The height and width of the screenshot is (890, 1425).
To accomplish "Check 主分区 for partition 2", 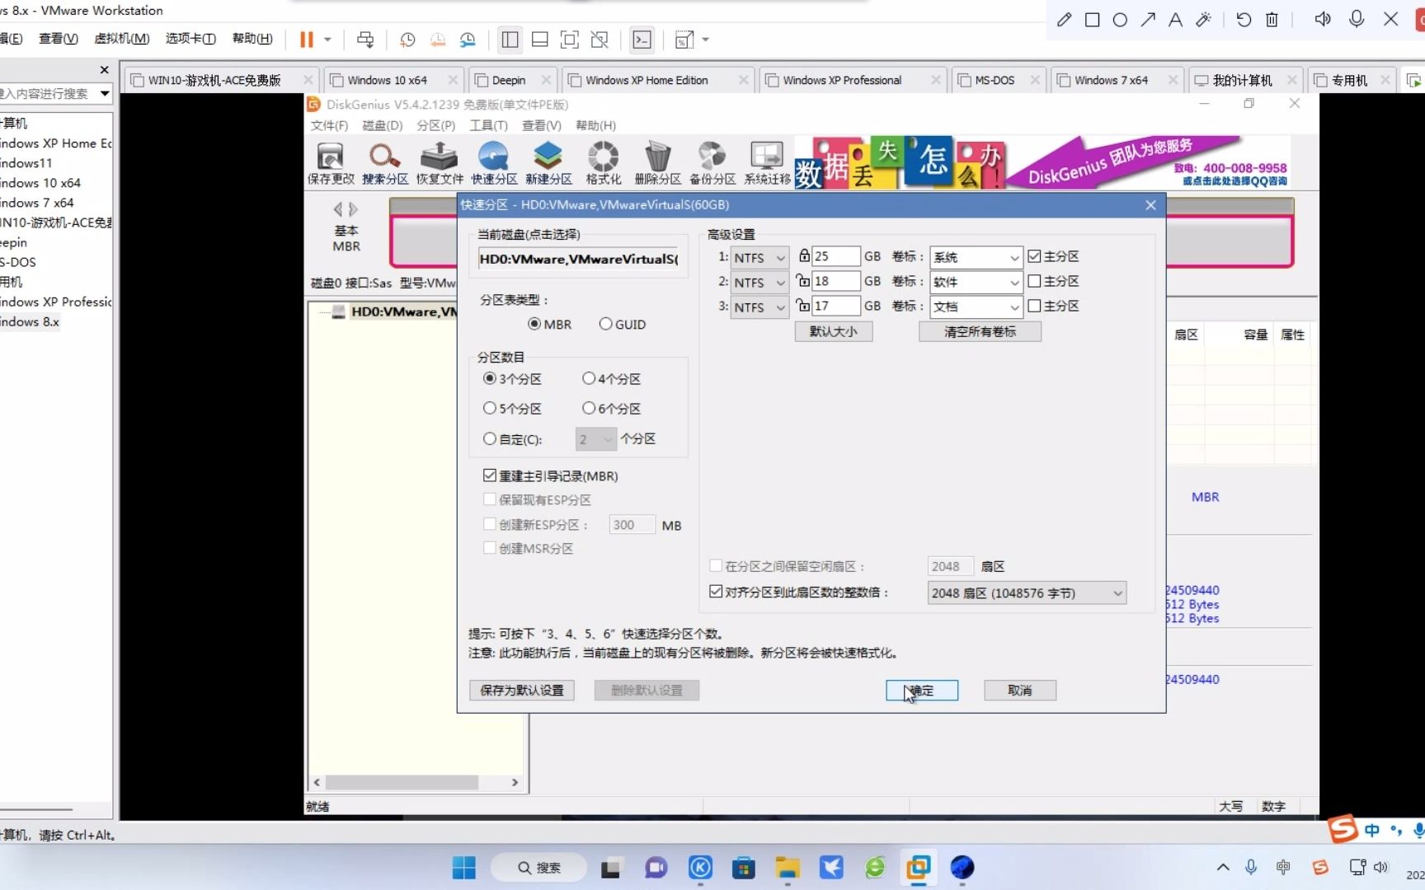I will coord(1034,281).
